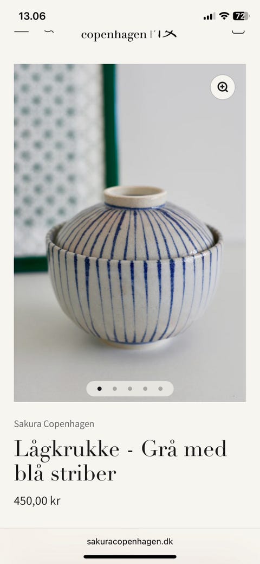This screenshot has height=564, width=260.
Task: Show the fifth image via the last dot
Action: point(160,389)
